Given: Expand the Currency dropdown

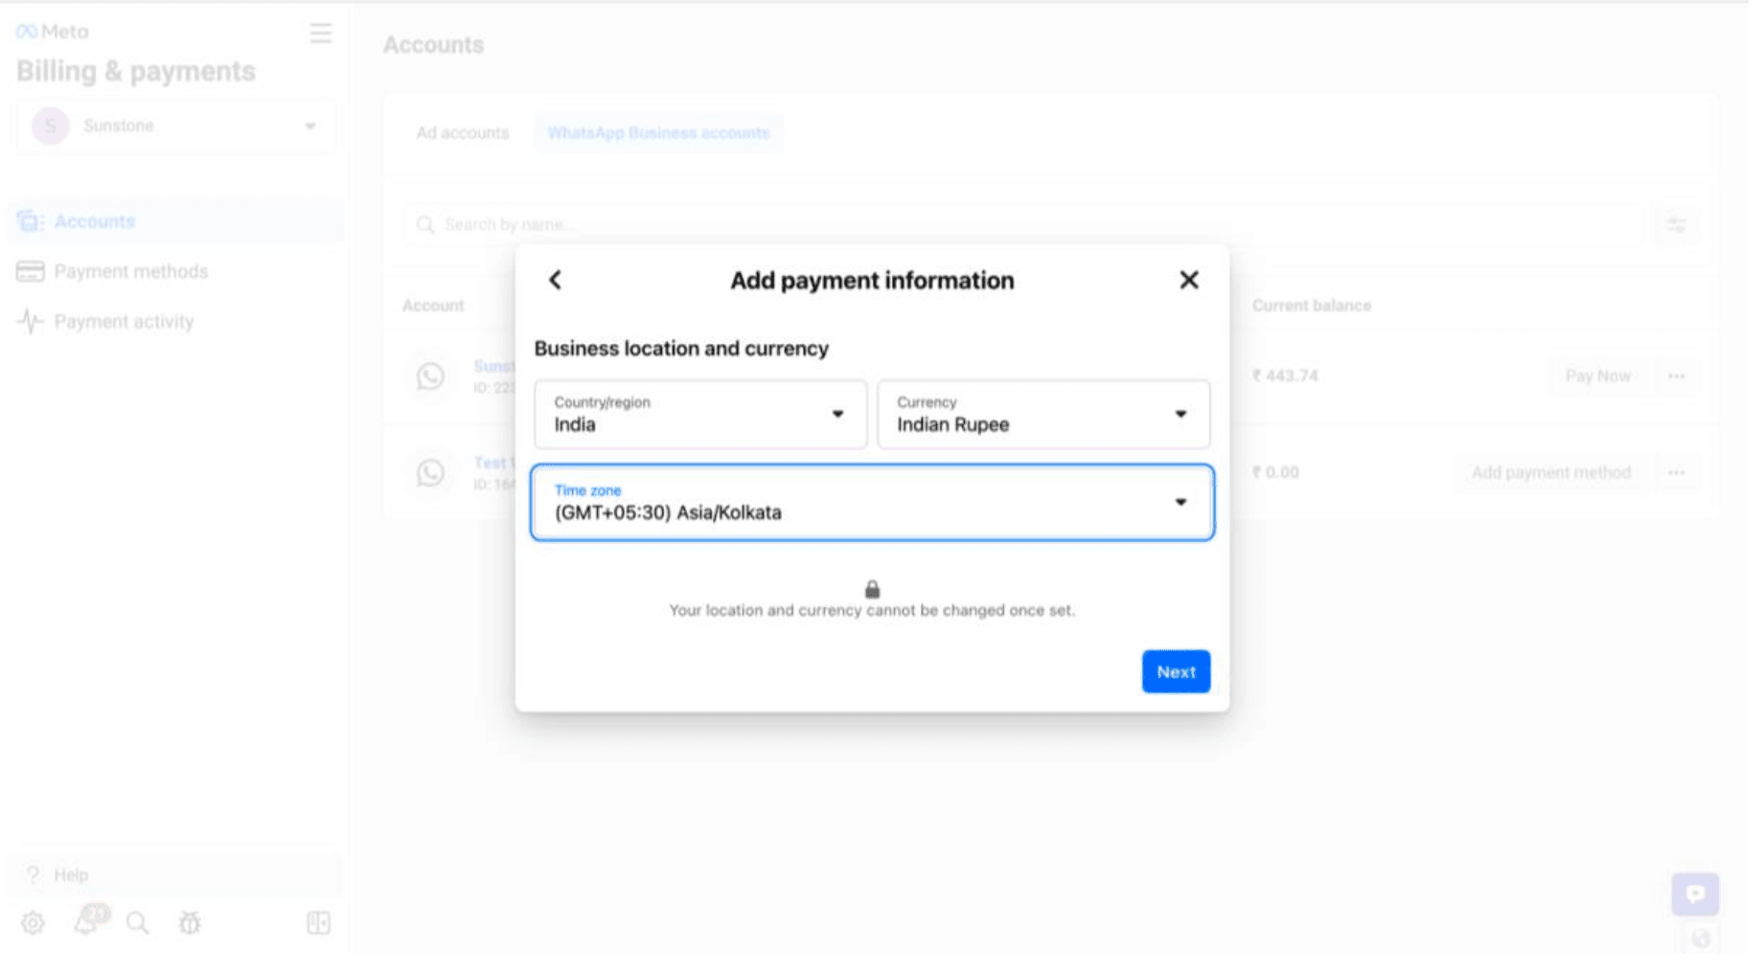Looking at the screenshot, I should [x=1043, y=414].
